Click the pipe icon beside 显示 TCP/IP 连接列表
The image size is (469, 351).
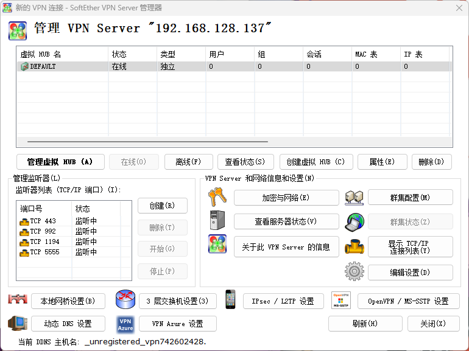[354, 247]
